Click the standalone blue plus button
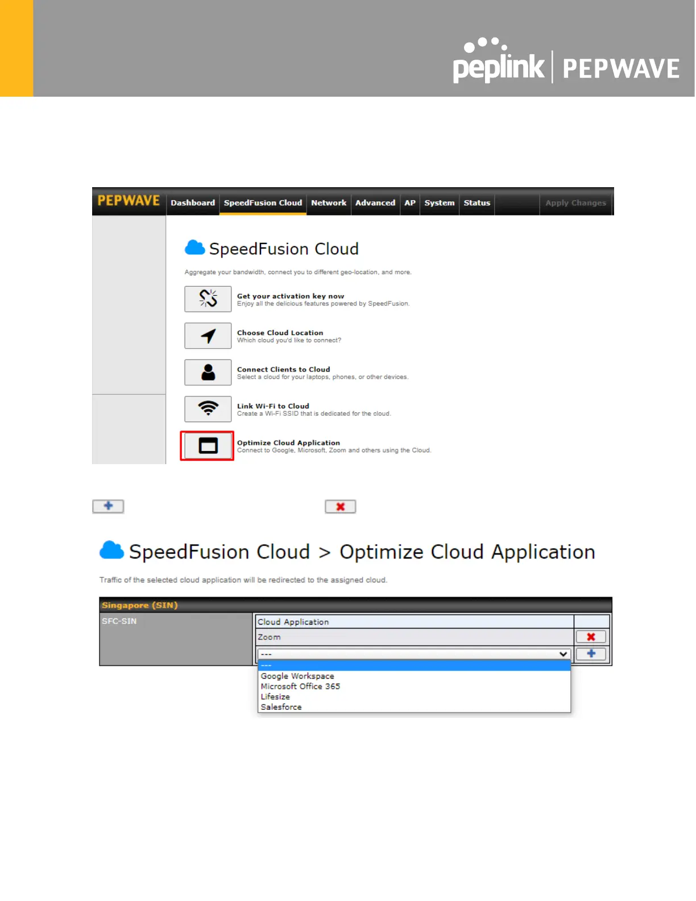The image size is (696, 901). (x=108, y=506)
